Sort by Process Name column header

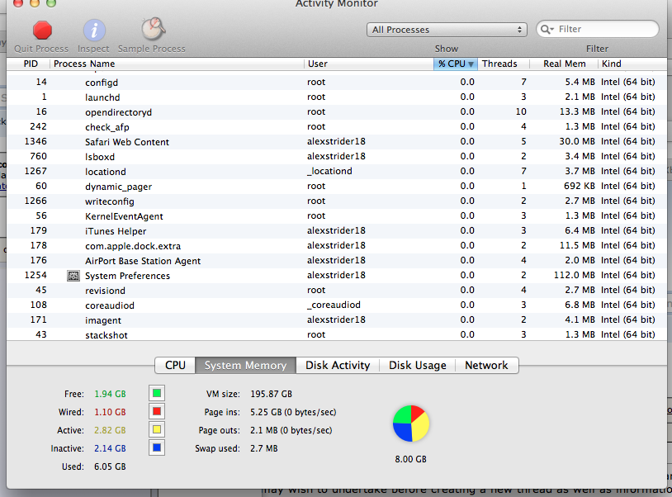pos(177,64)
